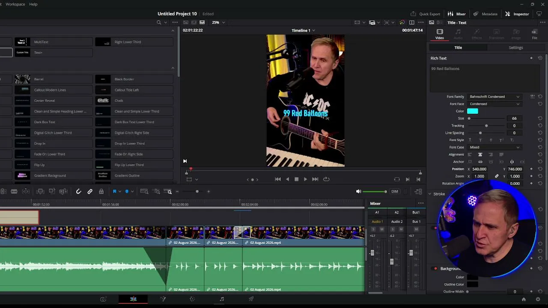The height and width of the screenshot is (308, 548).
Task: Toggle loop playback
Action: (x=326, y=179)
